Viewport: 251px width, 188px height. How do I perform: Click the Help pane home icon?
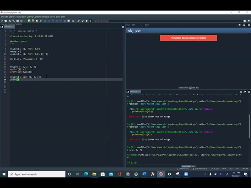coord(240,25)
